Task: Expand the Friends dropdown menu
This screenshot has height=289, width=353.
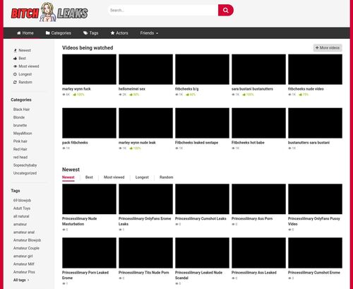Action: pos(149,33)
